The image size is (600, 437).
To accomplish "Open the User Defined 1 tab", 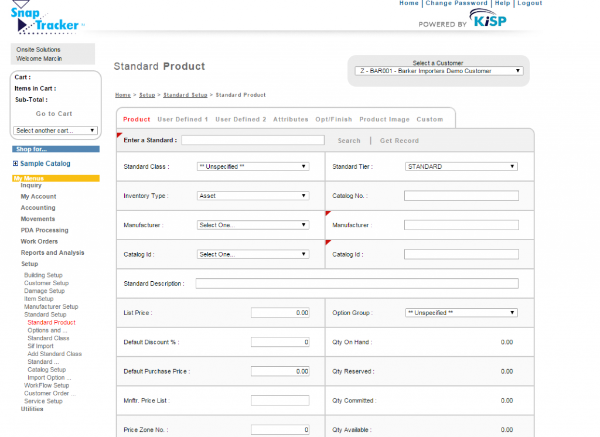I will 183,120.
